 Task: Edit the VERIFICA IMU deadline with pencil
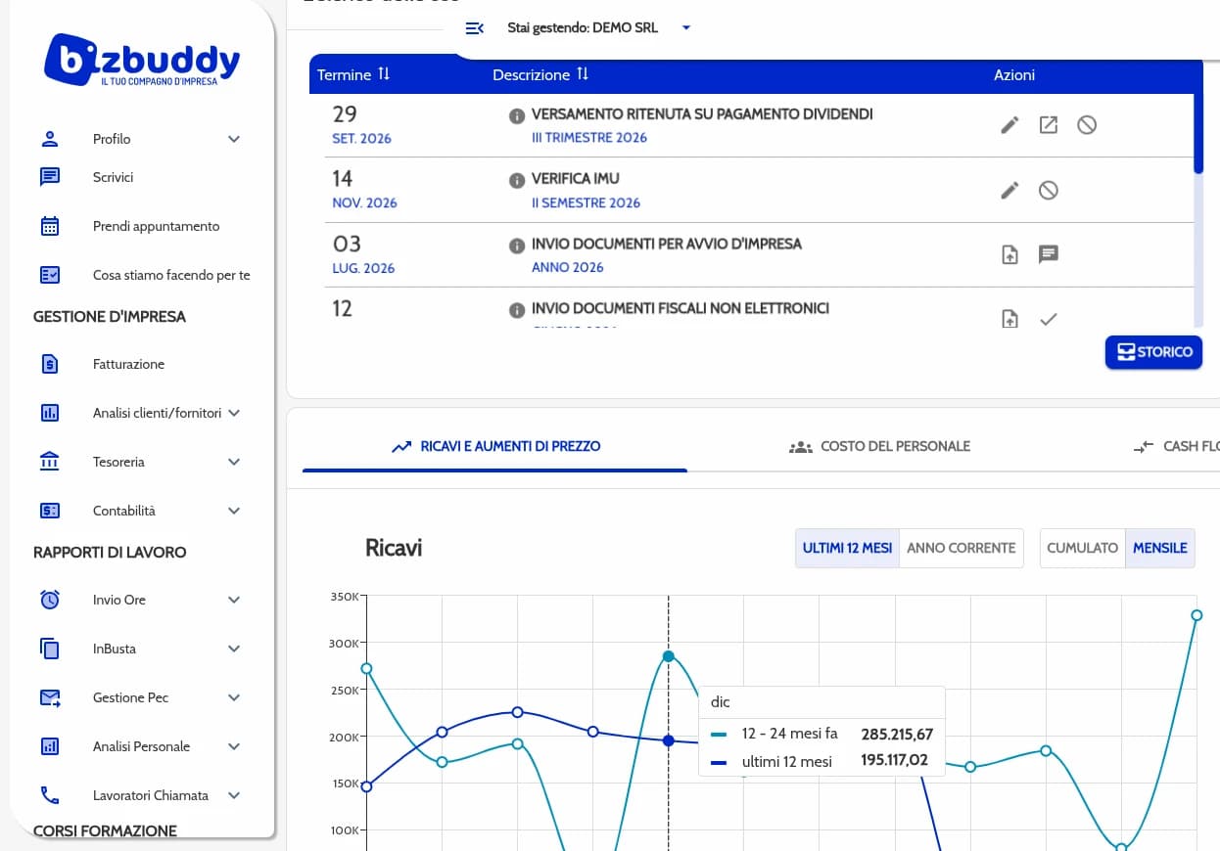(1009, 190)
